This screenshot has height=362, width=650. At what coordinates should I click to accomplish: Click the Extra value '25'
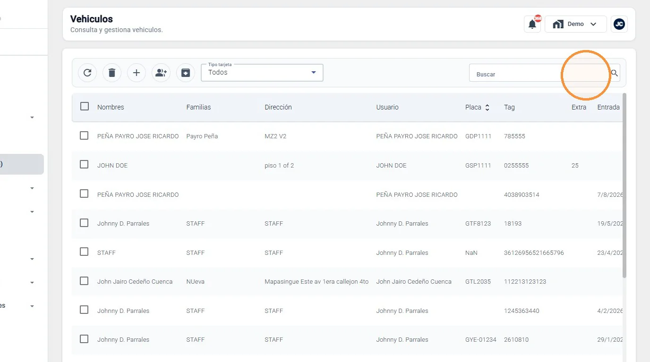(x=575, y=166)
